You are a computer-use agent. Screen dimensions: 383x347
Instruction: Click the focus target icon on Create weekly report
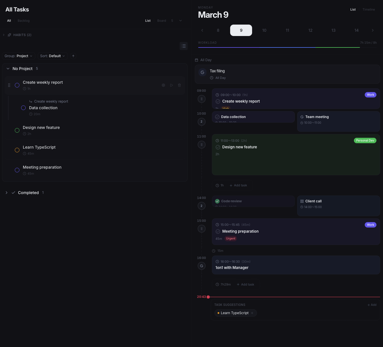(163, 85)
